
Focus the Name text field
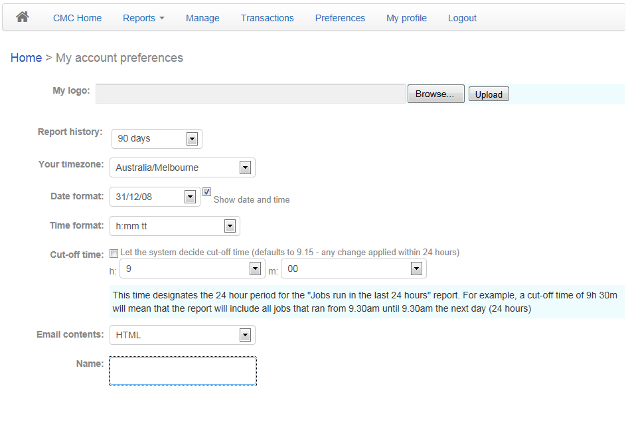pos(183,371)
